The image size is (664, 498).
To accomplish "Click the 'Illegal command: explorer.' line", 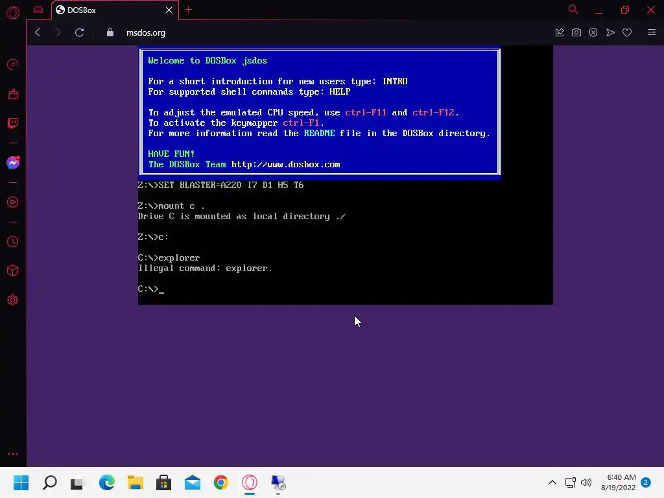I will (205, 268).
